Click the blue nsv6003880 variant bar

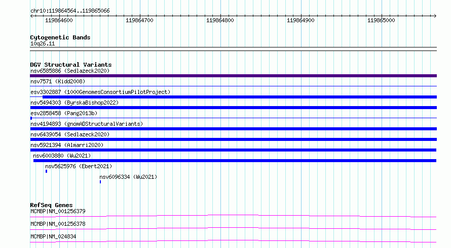click(x=235, y=161)
